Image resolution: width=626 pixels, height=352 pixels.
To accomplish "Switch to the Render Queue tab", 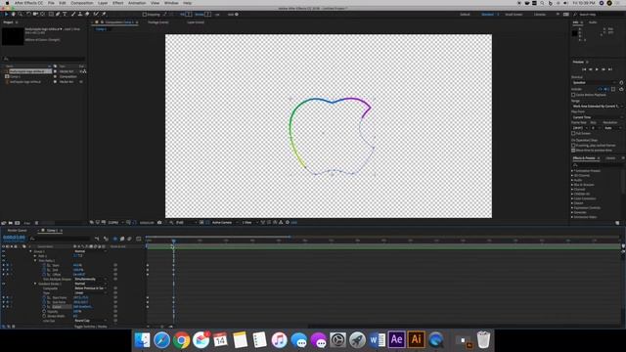I will coord(18,231).
